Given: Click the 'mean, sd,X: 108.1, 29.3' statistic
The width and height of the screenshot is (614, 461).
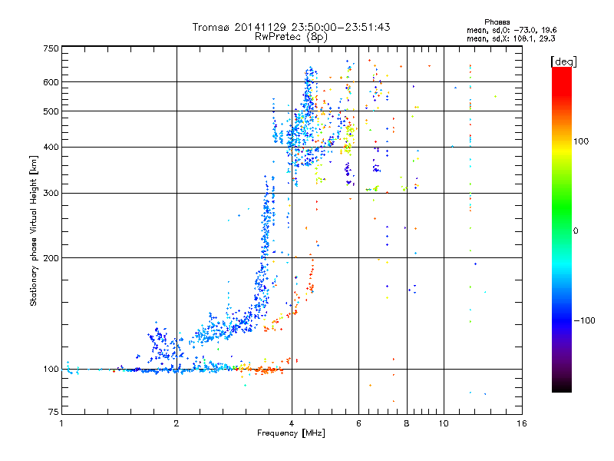Looking at the screenshot, I should 510,38.
